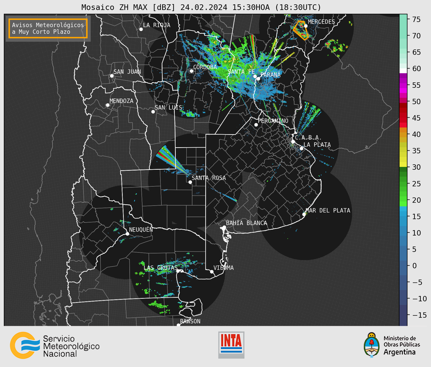Viewport: 431px width, 367px height.
Task: Click the C.A.B.A. city marker dot
Action: click(x=293, y=142)
